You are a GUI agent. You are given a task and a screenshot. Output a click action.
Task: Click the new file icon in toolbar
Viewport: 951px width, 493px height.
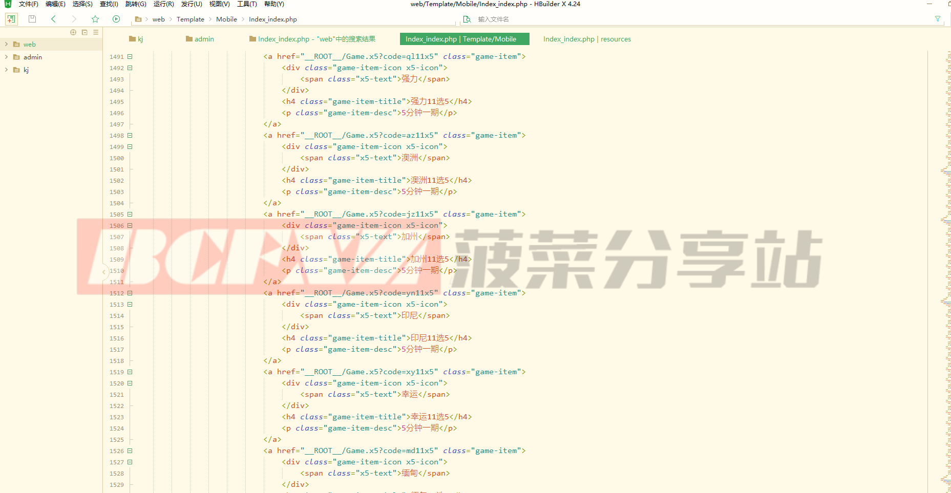click(11, 19)
